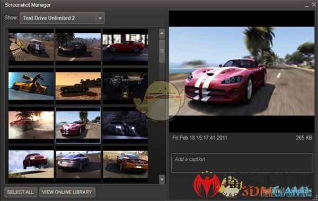Click the scroll up arrow in thumbnail list
The width and height of the screenshot is (318, 201).
tap(162, 34)
